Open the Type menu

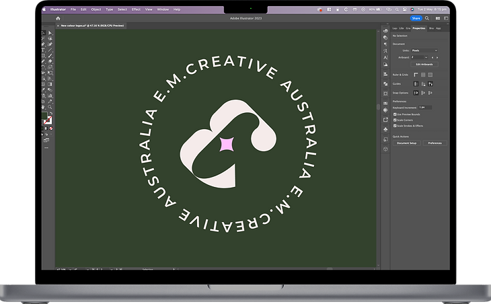109,9
